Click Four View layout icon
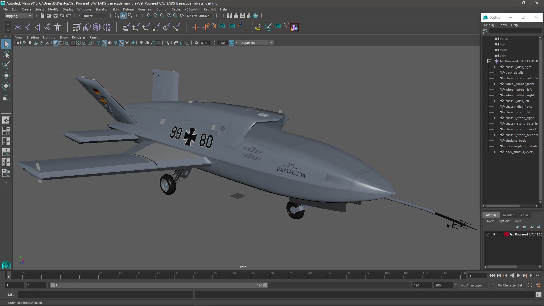The width and height of the screenshot is (544, 306). click(6, 131)
